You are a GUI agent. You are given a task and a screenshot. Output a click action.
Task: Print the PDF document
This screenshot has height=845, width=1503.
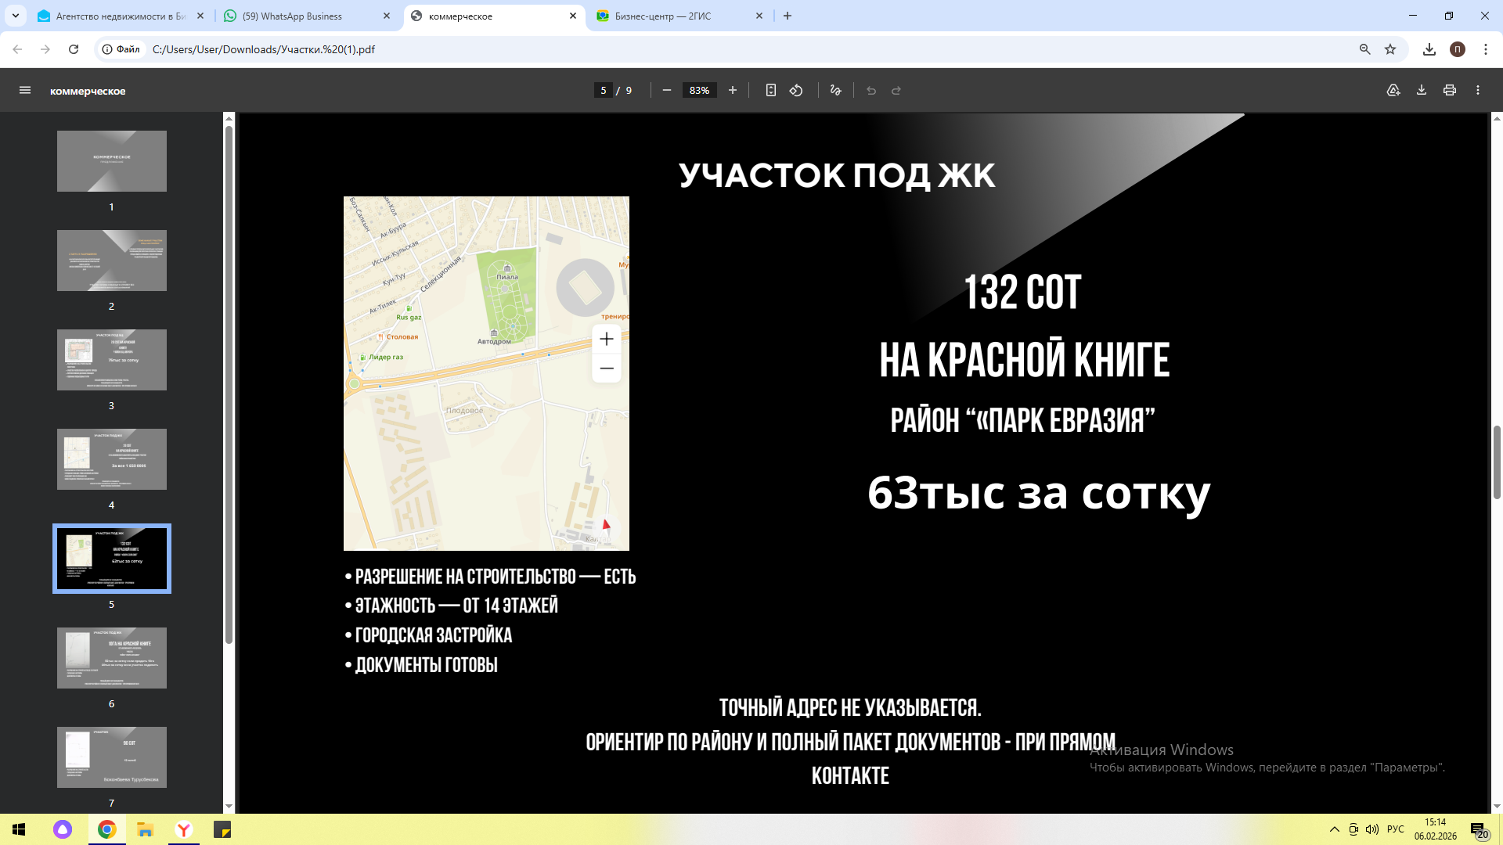pos(1450,91)
